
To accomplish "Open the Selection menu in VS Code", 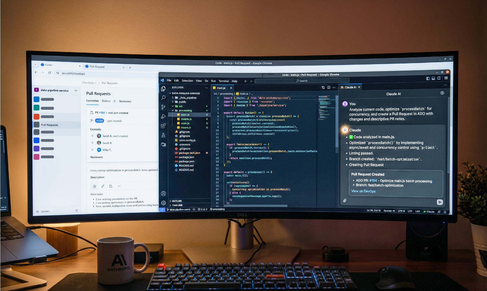I will click(x=187, y=81).
